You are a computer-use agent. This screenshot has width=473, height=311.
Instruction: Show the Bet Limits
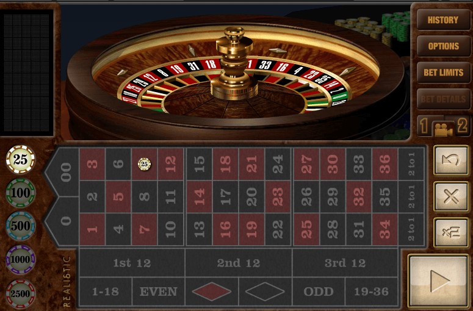pos(443,73)
